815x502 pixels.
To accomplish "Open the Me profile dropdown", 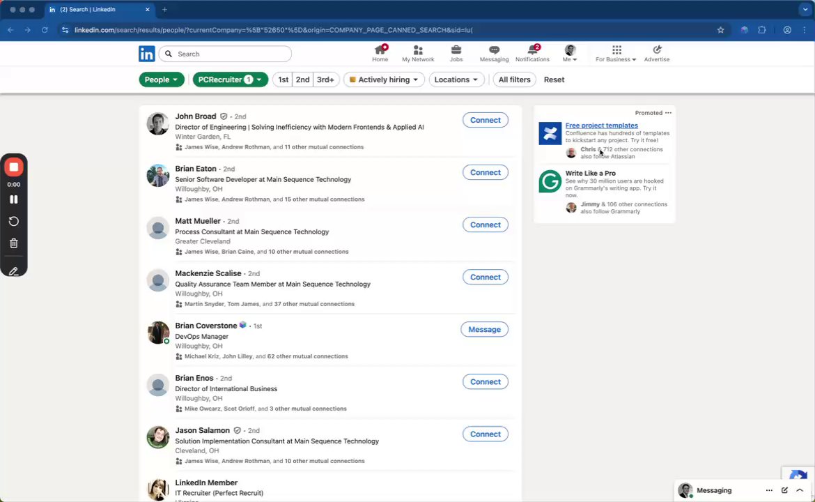I will click(570, 53).
